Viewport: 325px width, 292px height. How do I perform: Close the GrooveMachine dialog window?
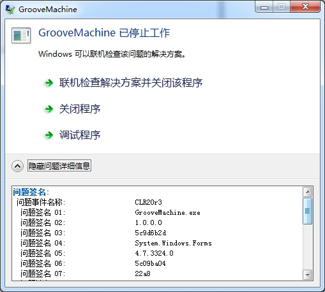305,7
